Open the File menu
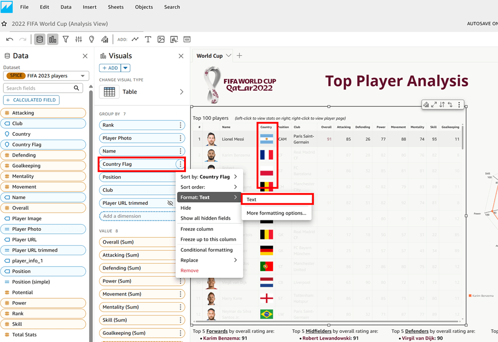This screenshot has width=498, height=342. (x=25, y=7)
